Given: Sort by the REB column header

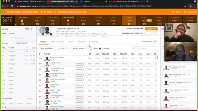Looking at the screenshot, I should [x=148, y=54].
